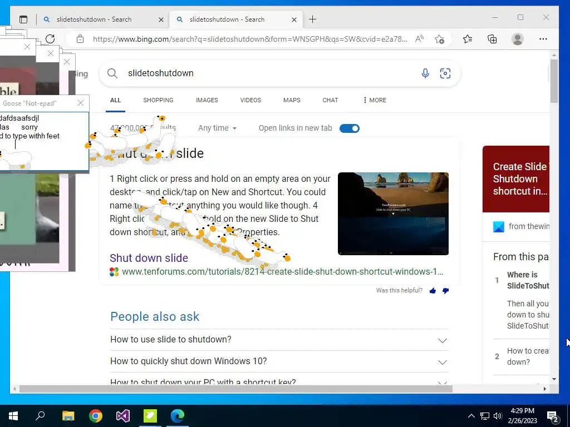
Task: Switch to the CHAT tab
Action: (330, 100)
